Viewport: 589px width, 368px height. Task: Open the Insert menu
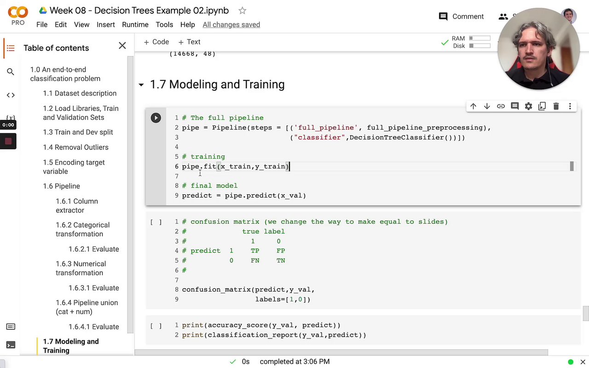(105, 24)
